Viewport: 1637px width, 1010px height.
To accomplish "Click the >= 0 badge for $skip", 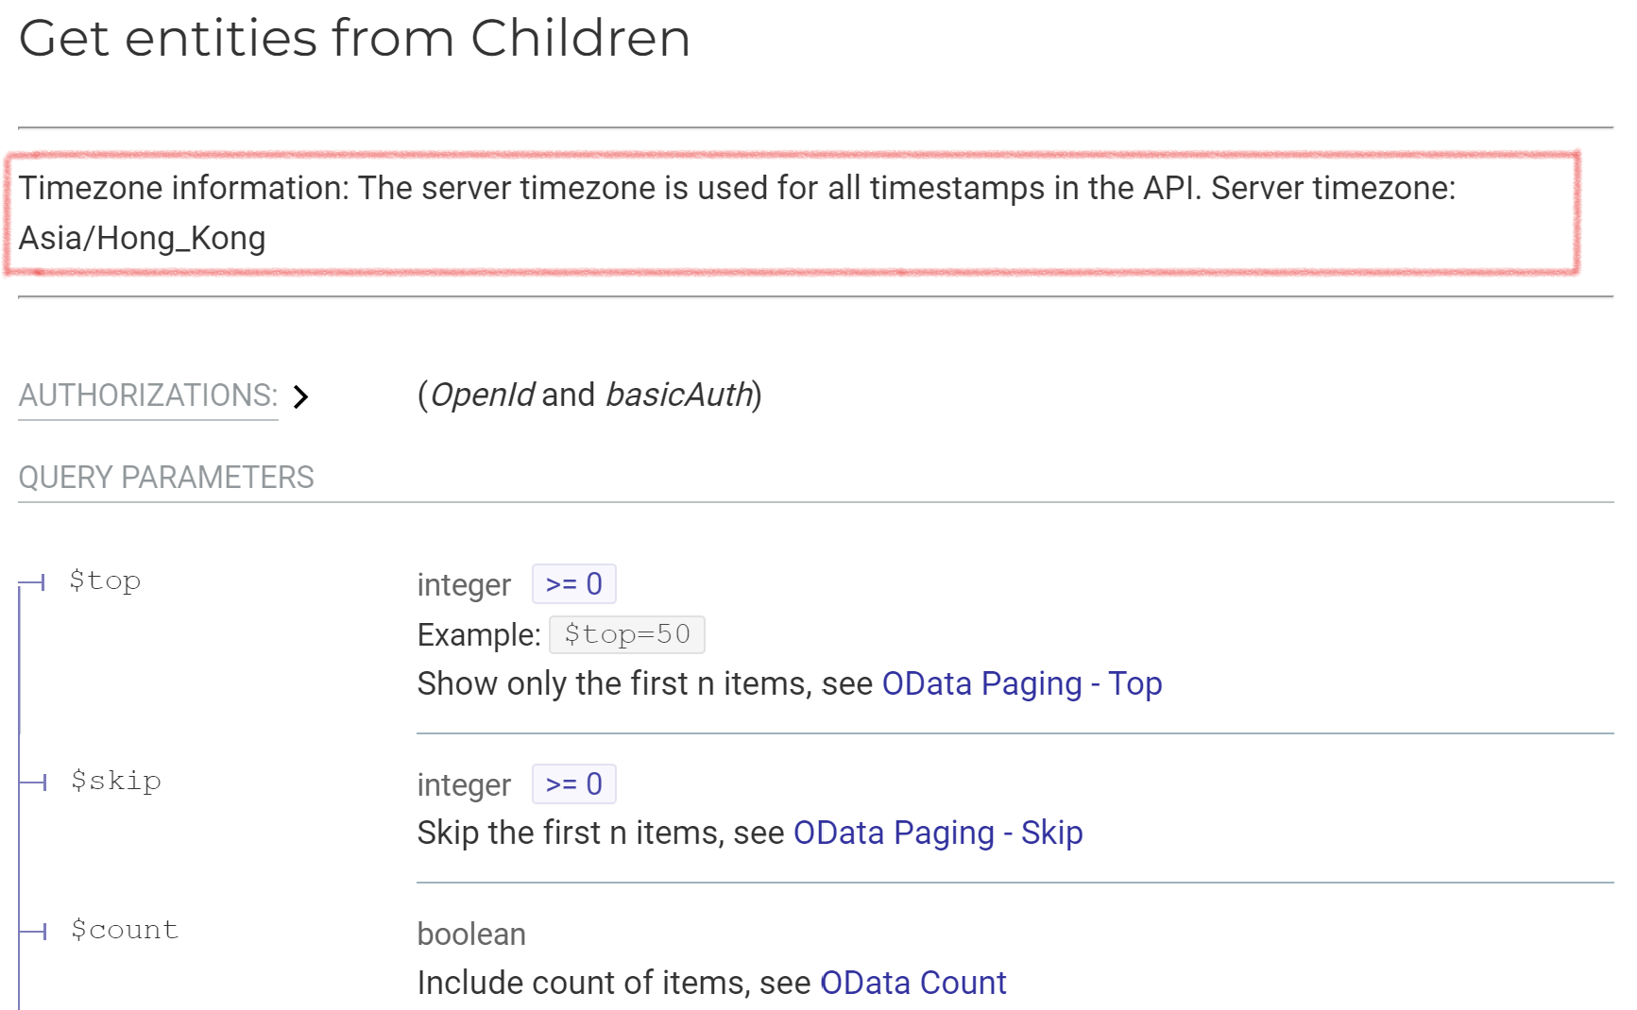I will 573,784.
